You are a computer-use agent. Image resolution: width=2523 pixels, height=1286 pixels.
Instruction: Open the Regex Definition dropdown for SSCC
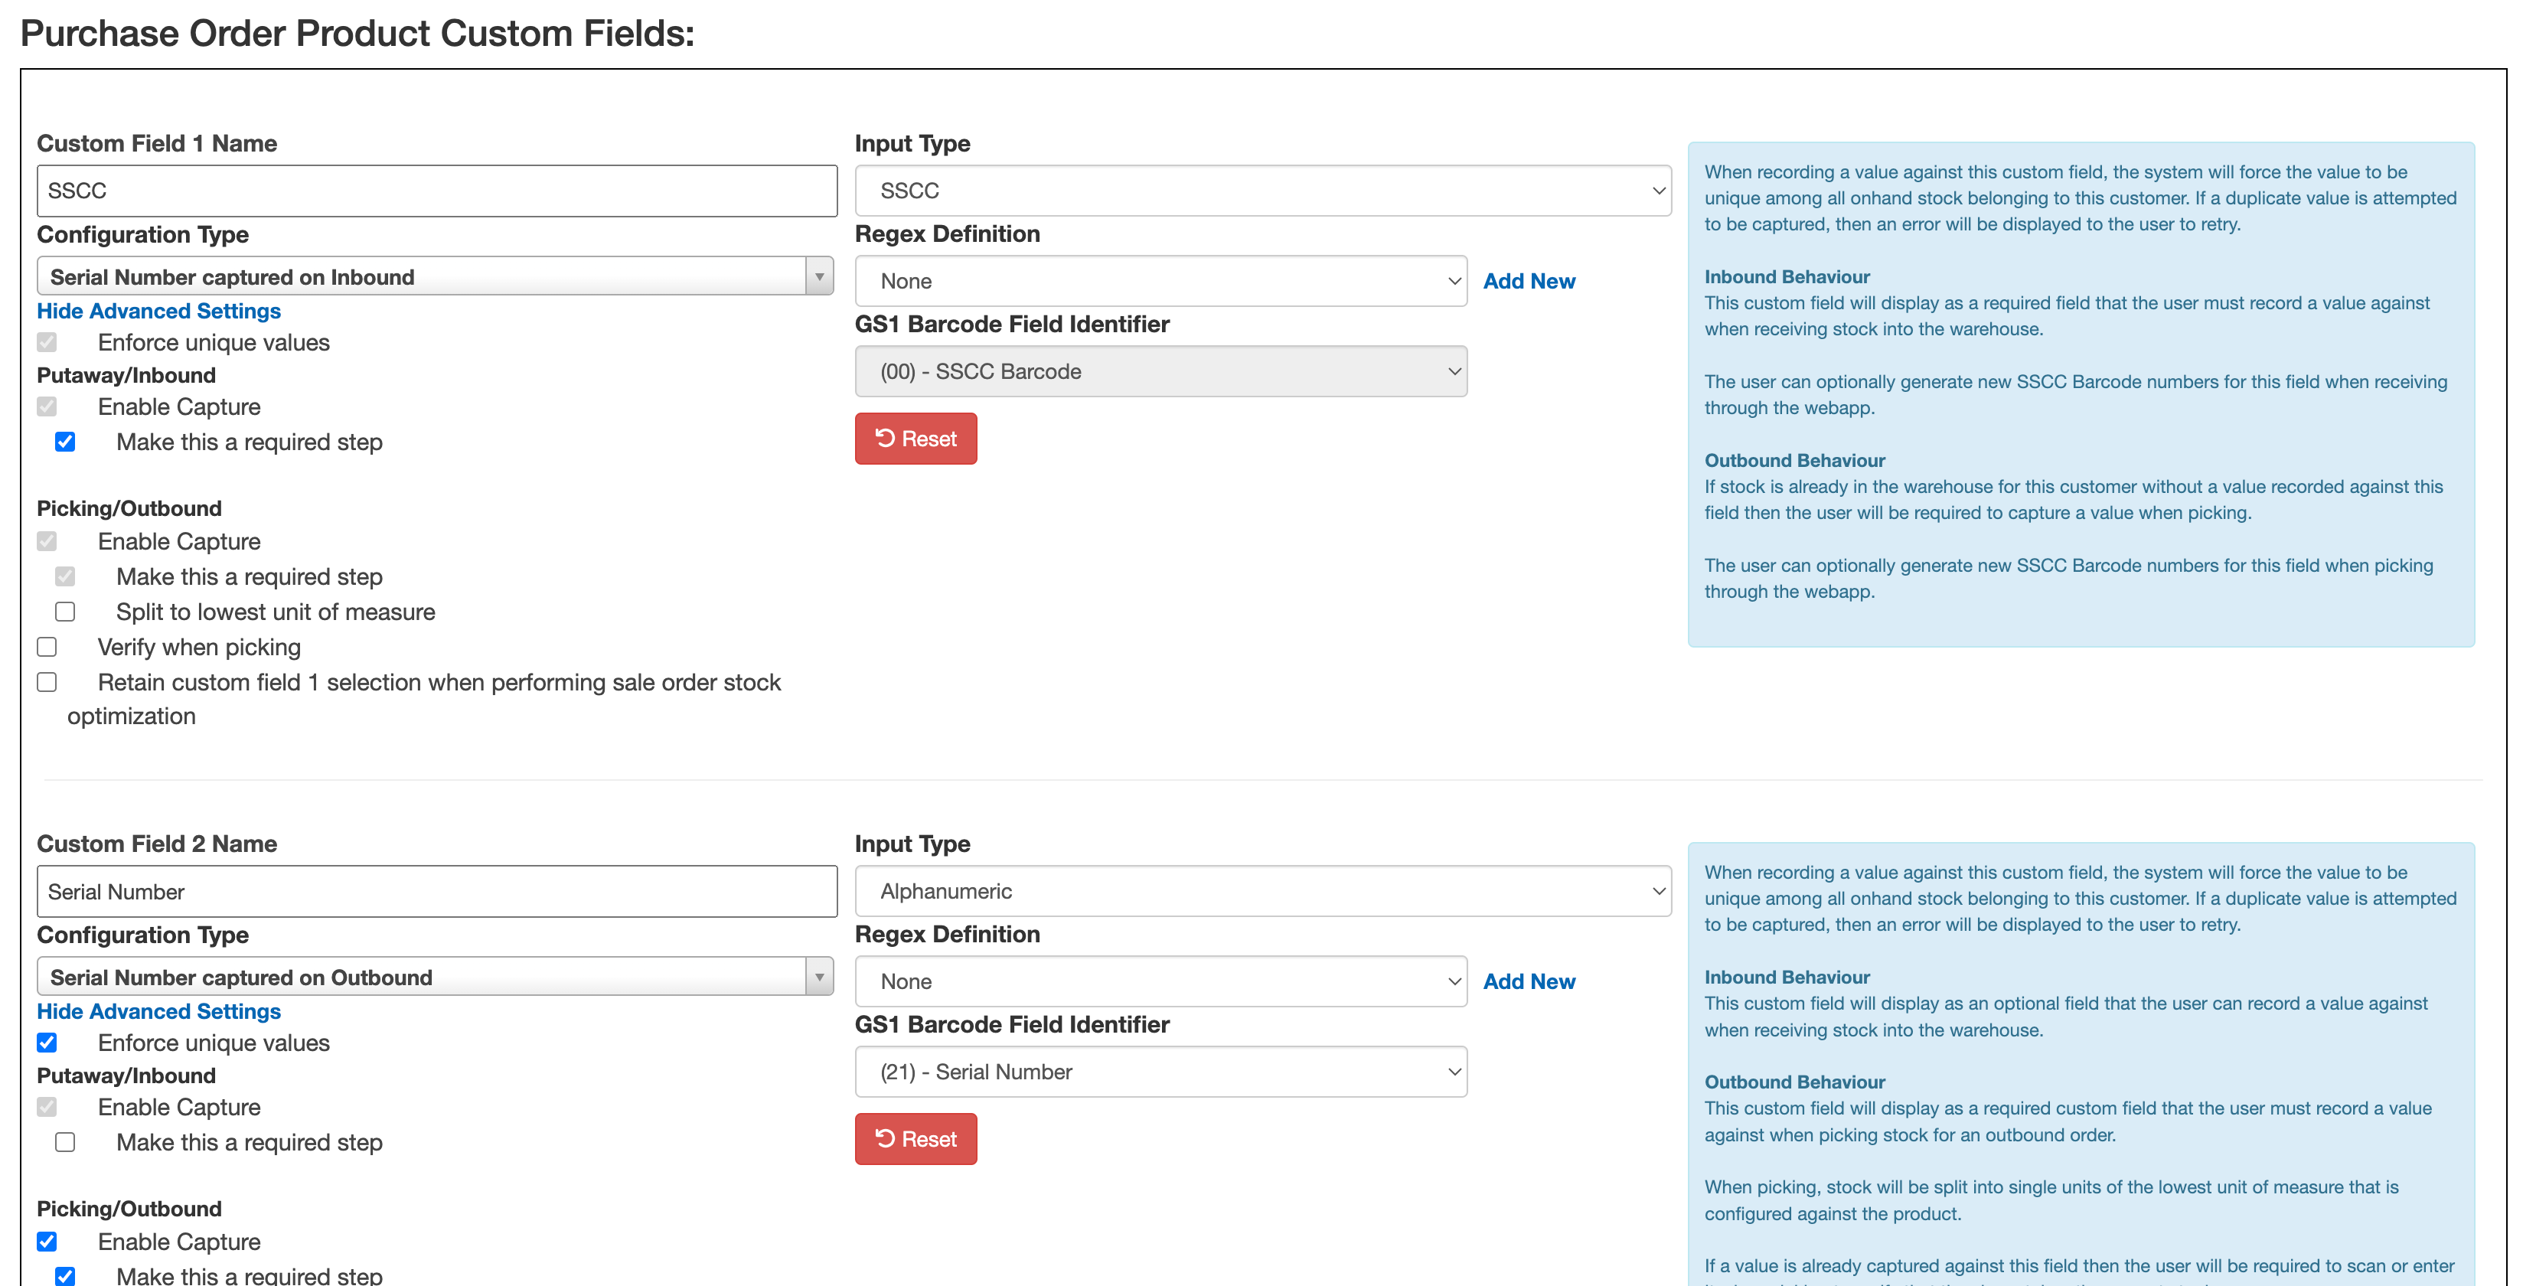click(x=1160, y=281)
